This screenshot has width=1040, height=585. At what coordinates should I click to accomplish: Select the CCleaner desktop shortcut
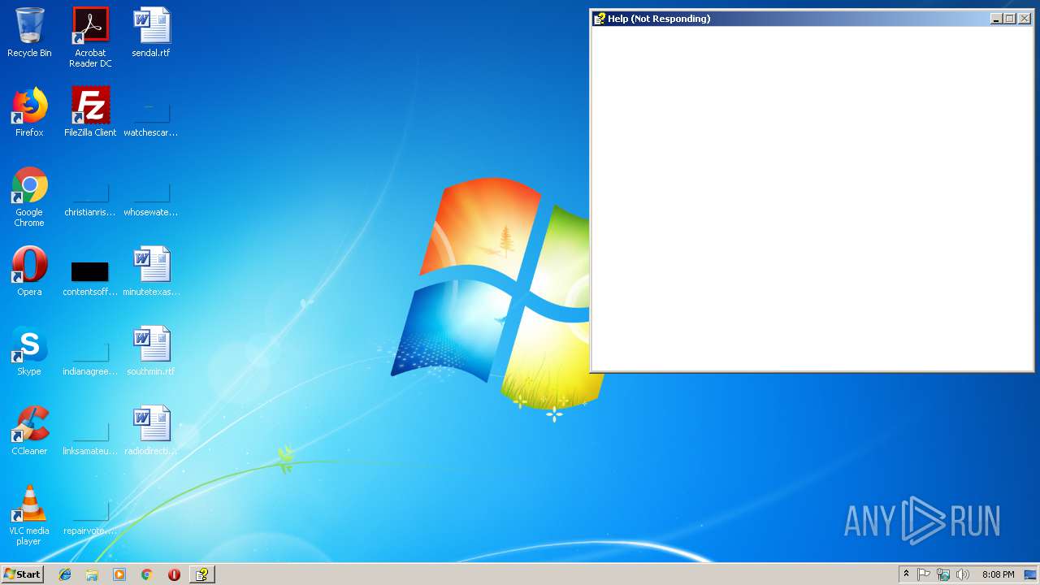coord(29,431)
